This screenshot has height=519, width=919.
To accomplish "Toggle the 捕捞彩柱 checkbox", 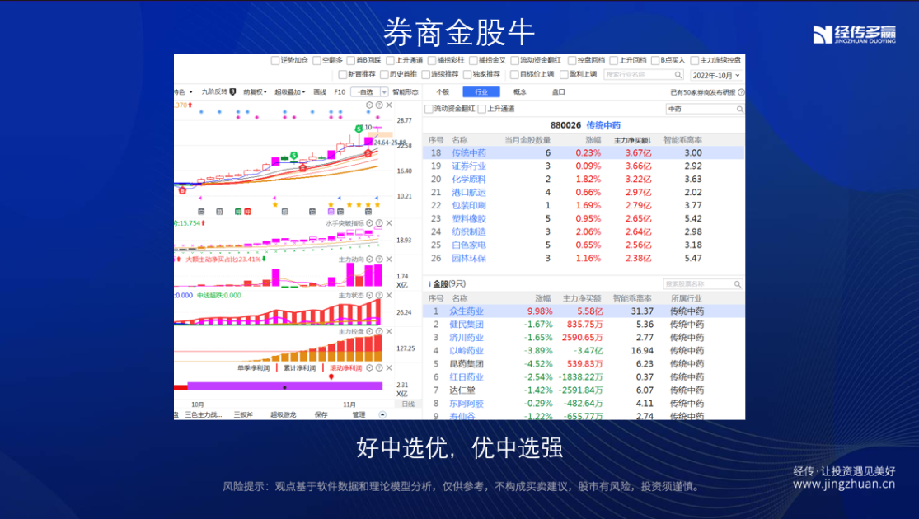I will 432,60.
